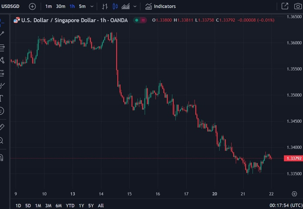Viewport: 303px width, 209px height.
Task: Open the Fibonacci retracement tools
Action: (x=2, y=47)
